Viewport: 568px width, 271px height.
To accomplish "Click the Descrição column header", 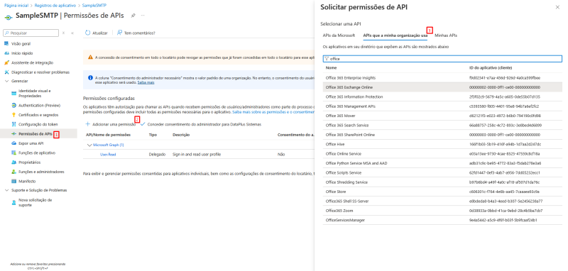I will [x=181, y=135].
